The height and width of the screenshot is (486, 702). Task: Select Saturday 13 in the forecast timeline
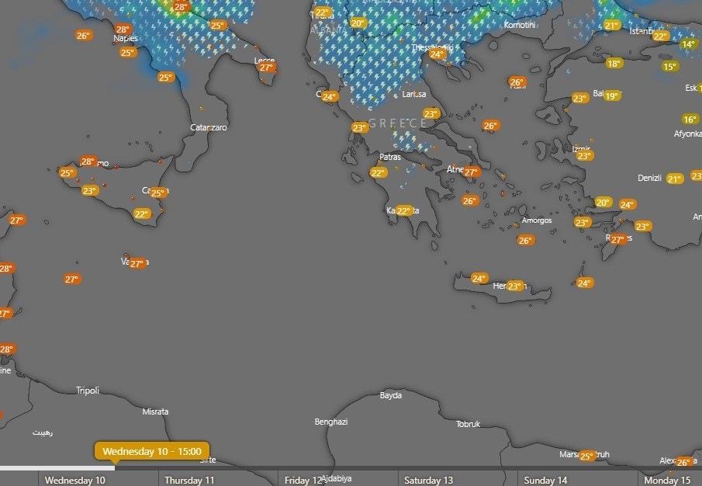point(428,480)
